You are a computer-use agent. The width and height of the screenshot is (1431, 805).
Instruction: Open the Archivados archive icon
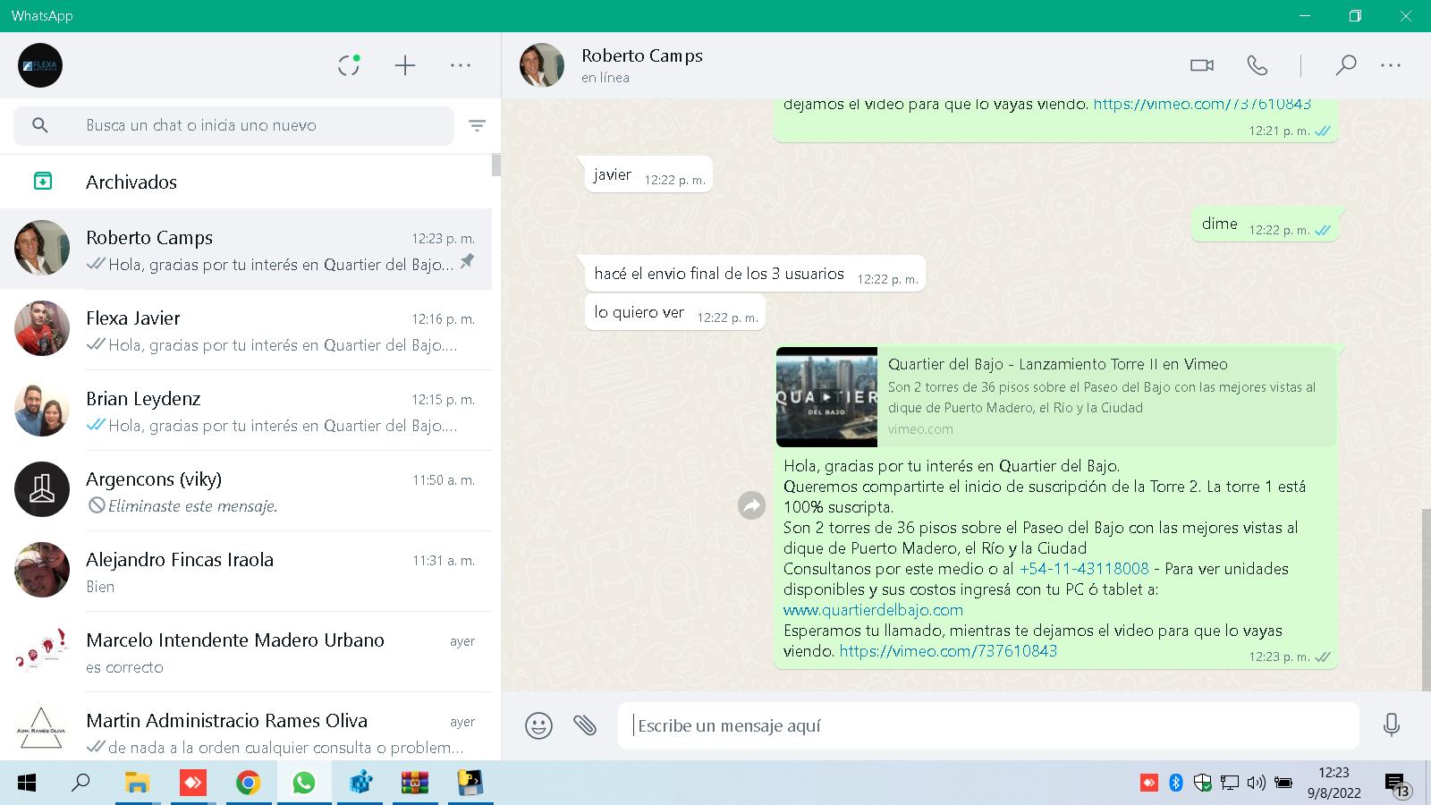tap(42, 182)
